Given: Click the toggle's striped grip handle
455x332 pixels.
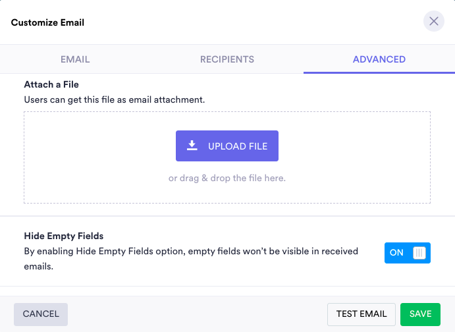Looking at the screenshot, I should point(419,253).
